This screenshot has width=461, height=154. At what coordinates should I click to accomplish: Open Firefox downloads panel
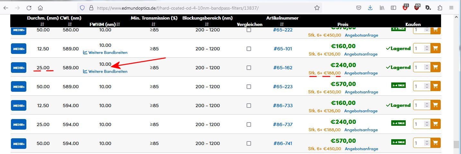(x=370, y=8)
